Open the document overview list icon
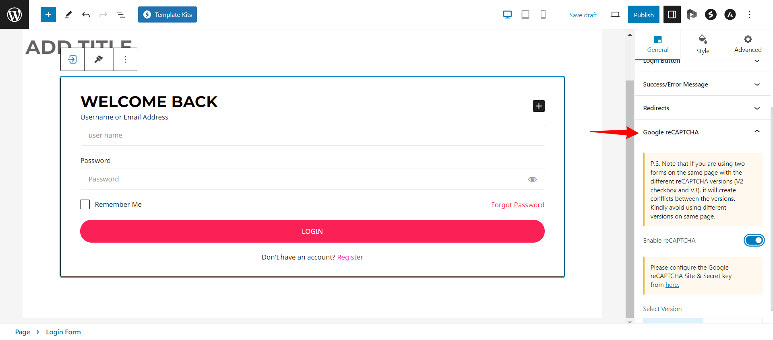The image size is (773, 340). click(120, 14)
